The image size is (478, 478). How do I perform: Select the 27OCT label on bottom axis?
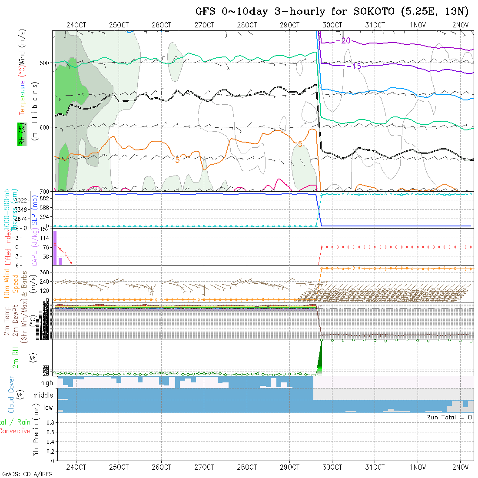point(204,467)
